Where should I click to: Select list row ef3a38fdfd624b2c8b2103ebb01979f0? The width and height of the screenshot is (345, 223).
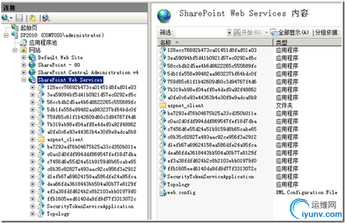pos(212,161)
